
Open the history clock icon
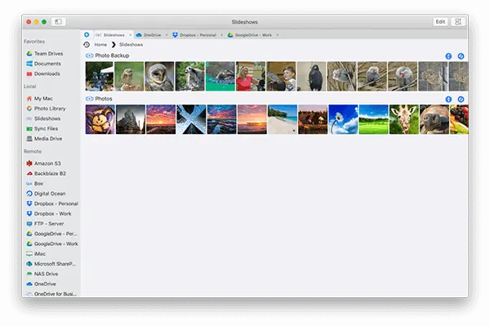click(87, 45)
